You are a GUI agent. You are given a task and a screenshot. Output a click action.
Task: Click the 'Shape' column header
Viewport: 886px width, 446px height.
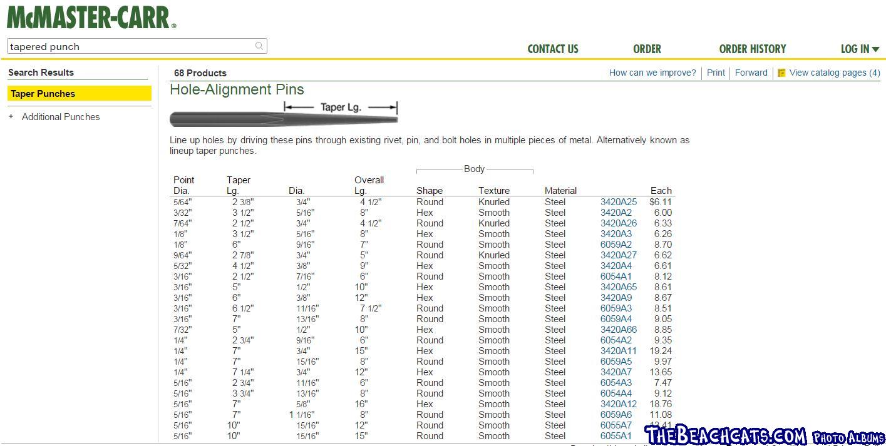point(430,191)
